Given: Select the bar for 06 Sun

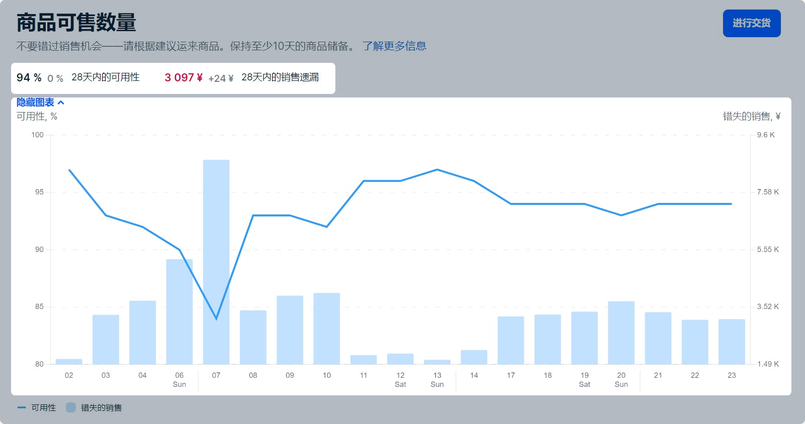Looking at the screenshot, I should coord(180,311).
